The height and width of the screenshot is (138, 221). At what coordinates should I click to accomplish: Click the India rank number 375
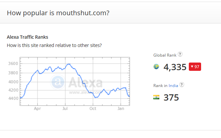(171, 98)
